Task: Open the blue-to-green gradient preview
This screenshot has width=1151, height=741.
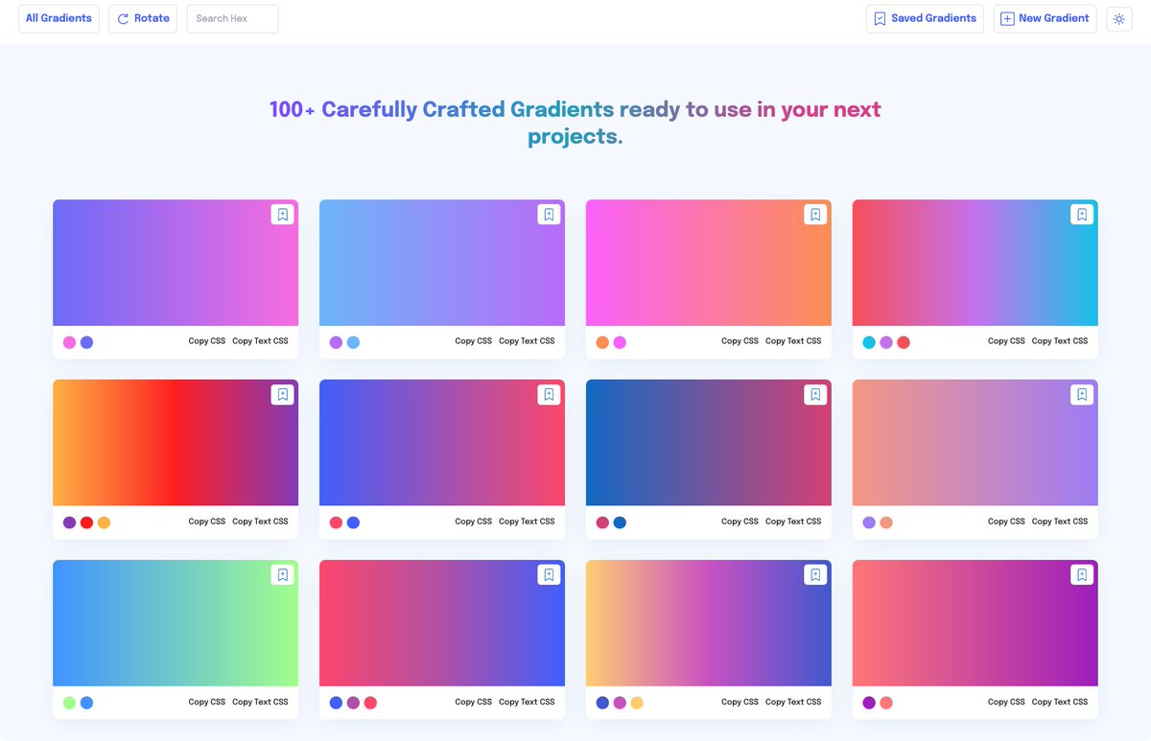Action: (176, 623)
